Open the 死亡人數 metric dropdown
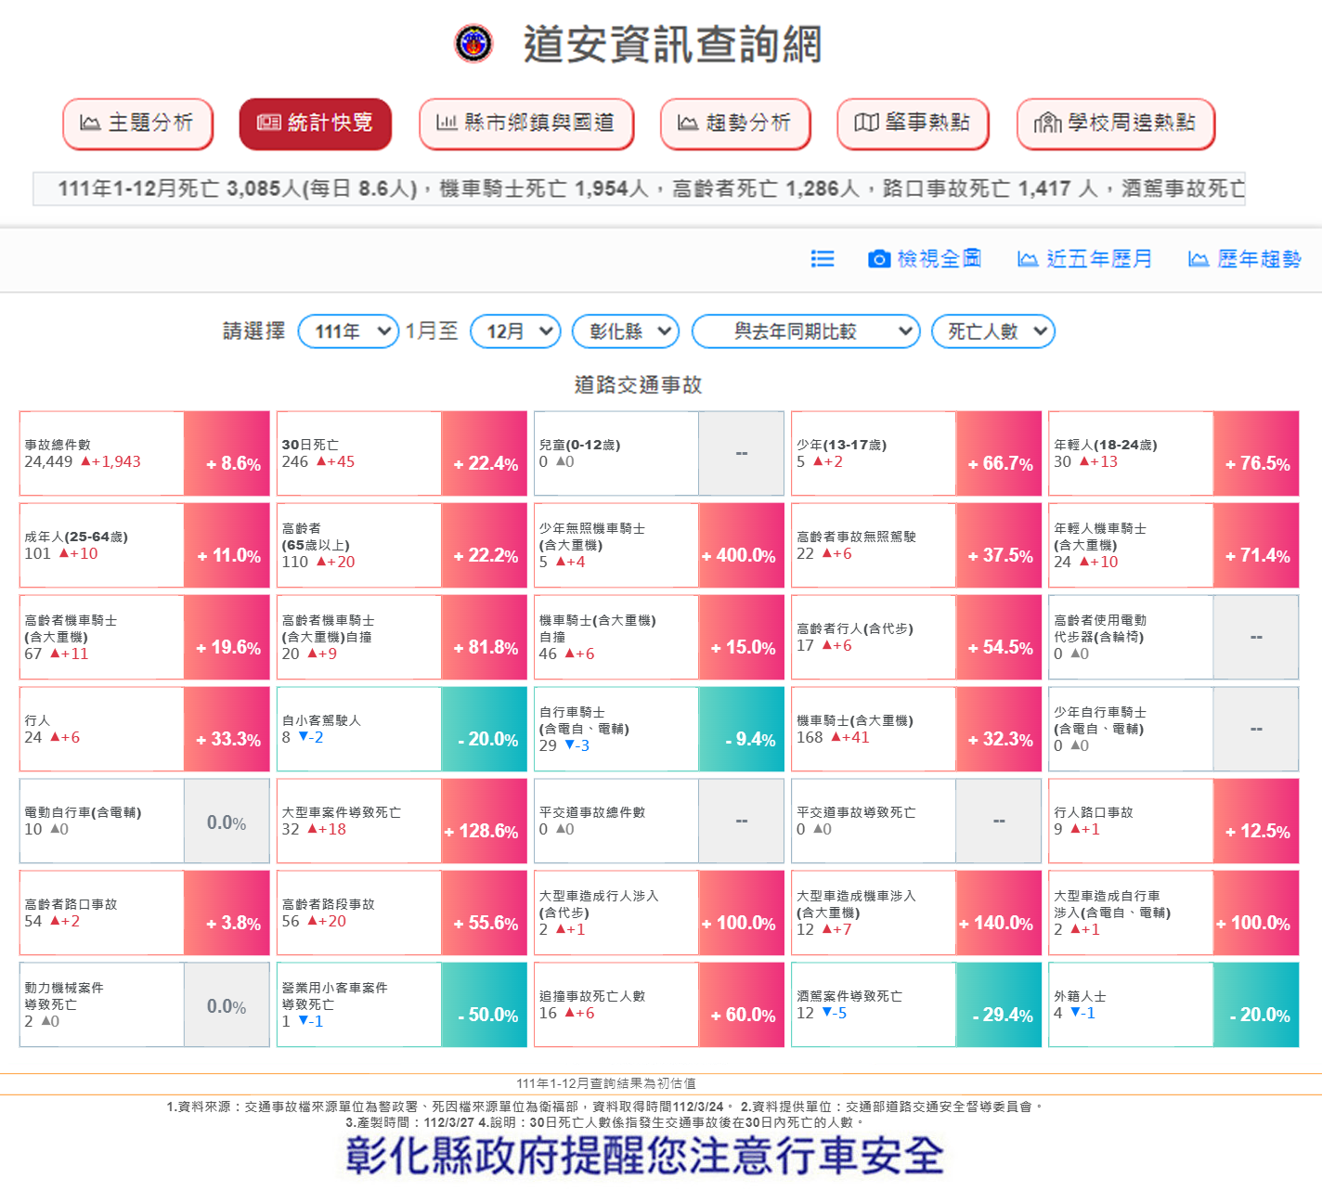 [x=992, y=331]
